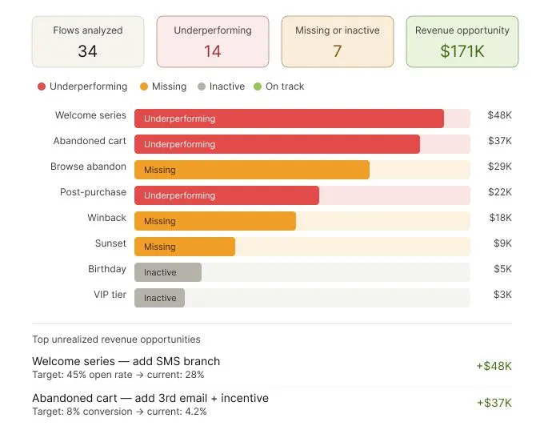The width and height of the screenshot is (544, 426).
Task: Open the Revenue opportunity card
Action: coord(462,42)
